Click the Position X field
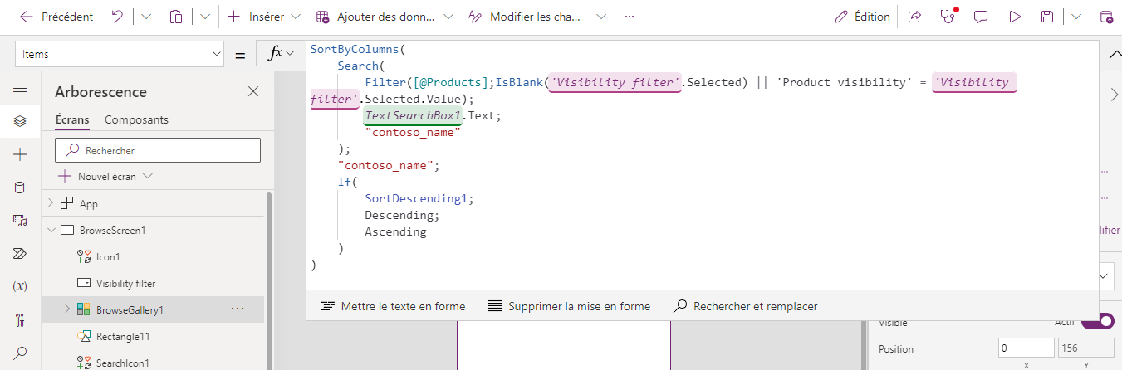 point(1026,348)
